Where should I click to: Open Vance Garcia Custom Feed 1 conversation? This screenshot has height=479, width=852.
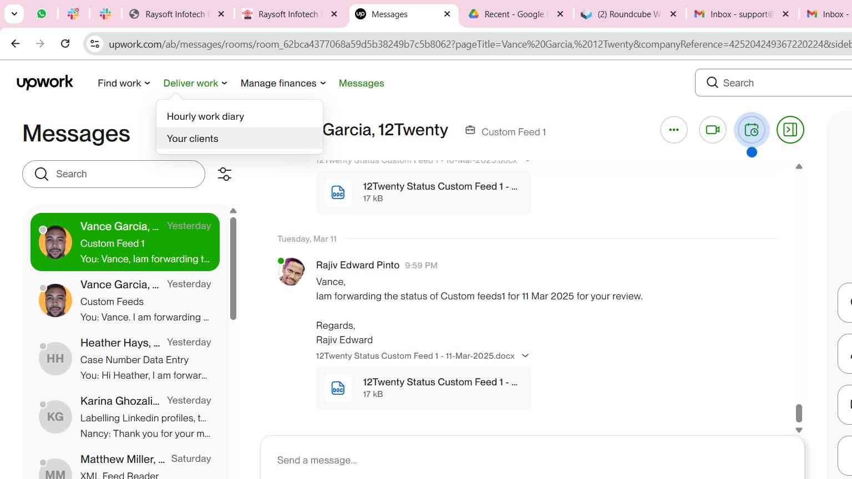[x=125, y=242]
